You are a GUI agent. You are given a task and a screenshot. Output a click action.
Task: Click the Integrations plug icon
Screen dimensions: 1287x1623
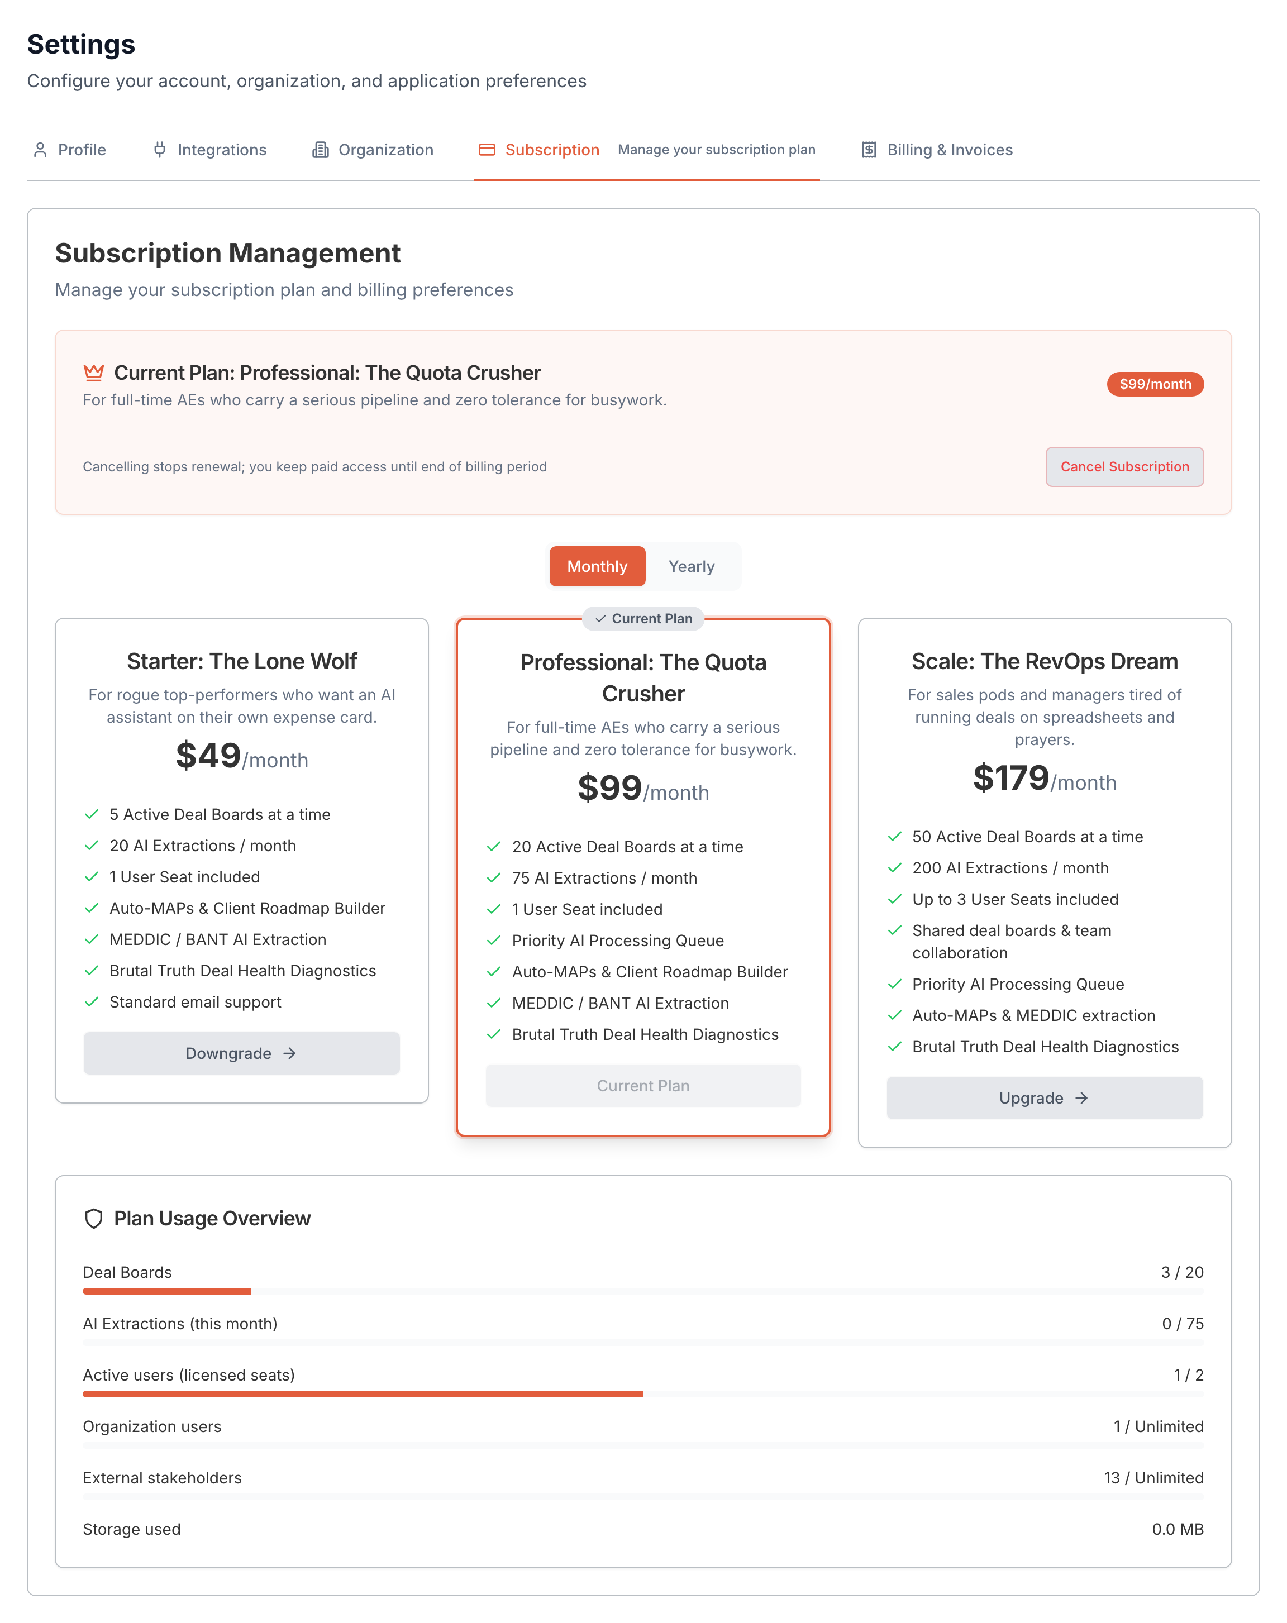160,150
